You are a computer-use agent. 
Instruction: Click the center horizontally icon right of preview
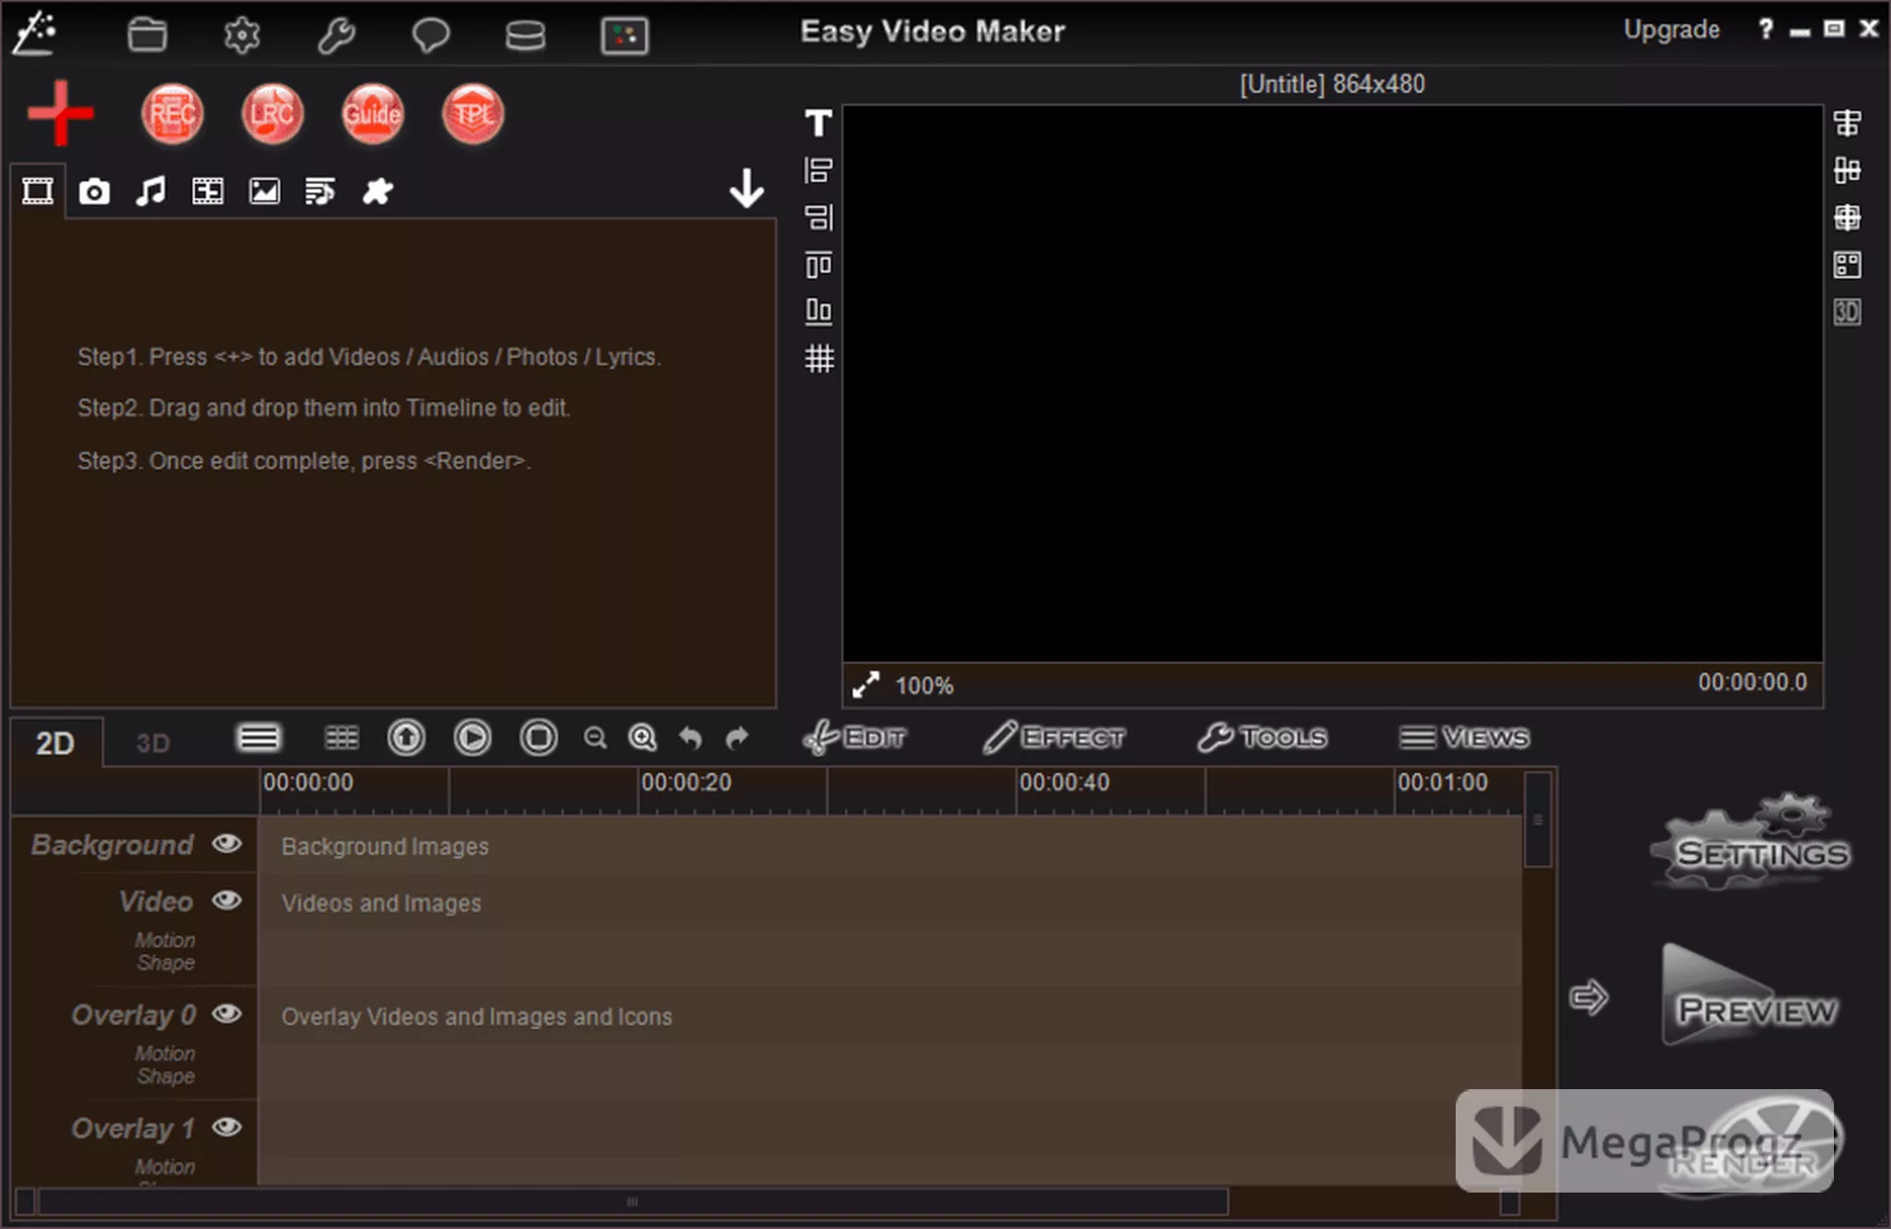coord(1848,123)
